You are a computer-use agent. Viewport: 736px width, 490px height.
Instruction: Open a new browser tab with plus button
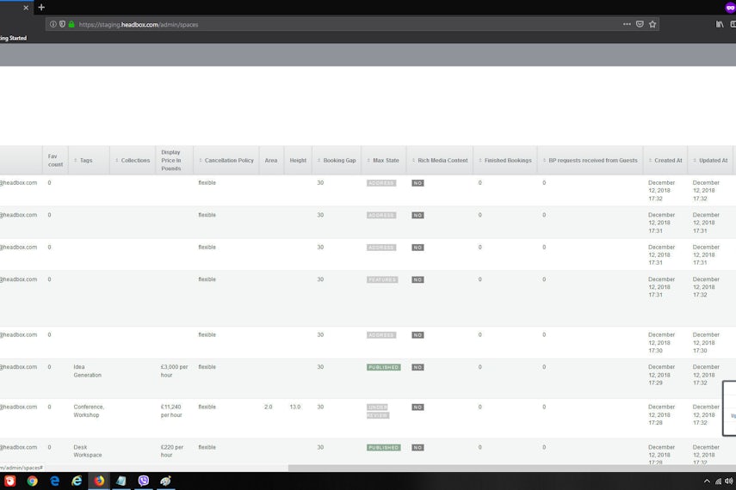[41, 8]
